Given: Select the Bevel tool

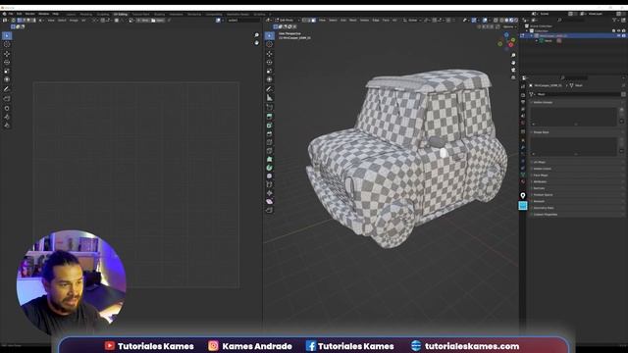Looking at the screenshot, I should [x=270, y=133].
